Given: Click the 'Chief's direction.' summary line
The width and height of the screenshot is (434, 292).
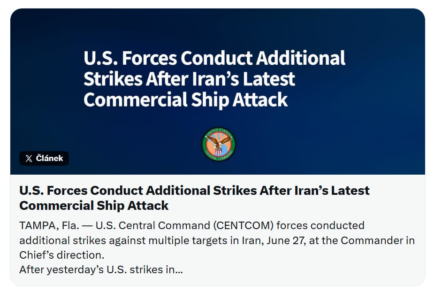Looking at the screenshot, I should 62,255.
